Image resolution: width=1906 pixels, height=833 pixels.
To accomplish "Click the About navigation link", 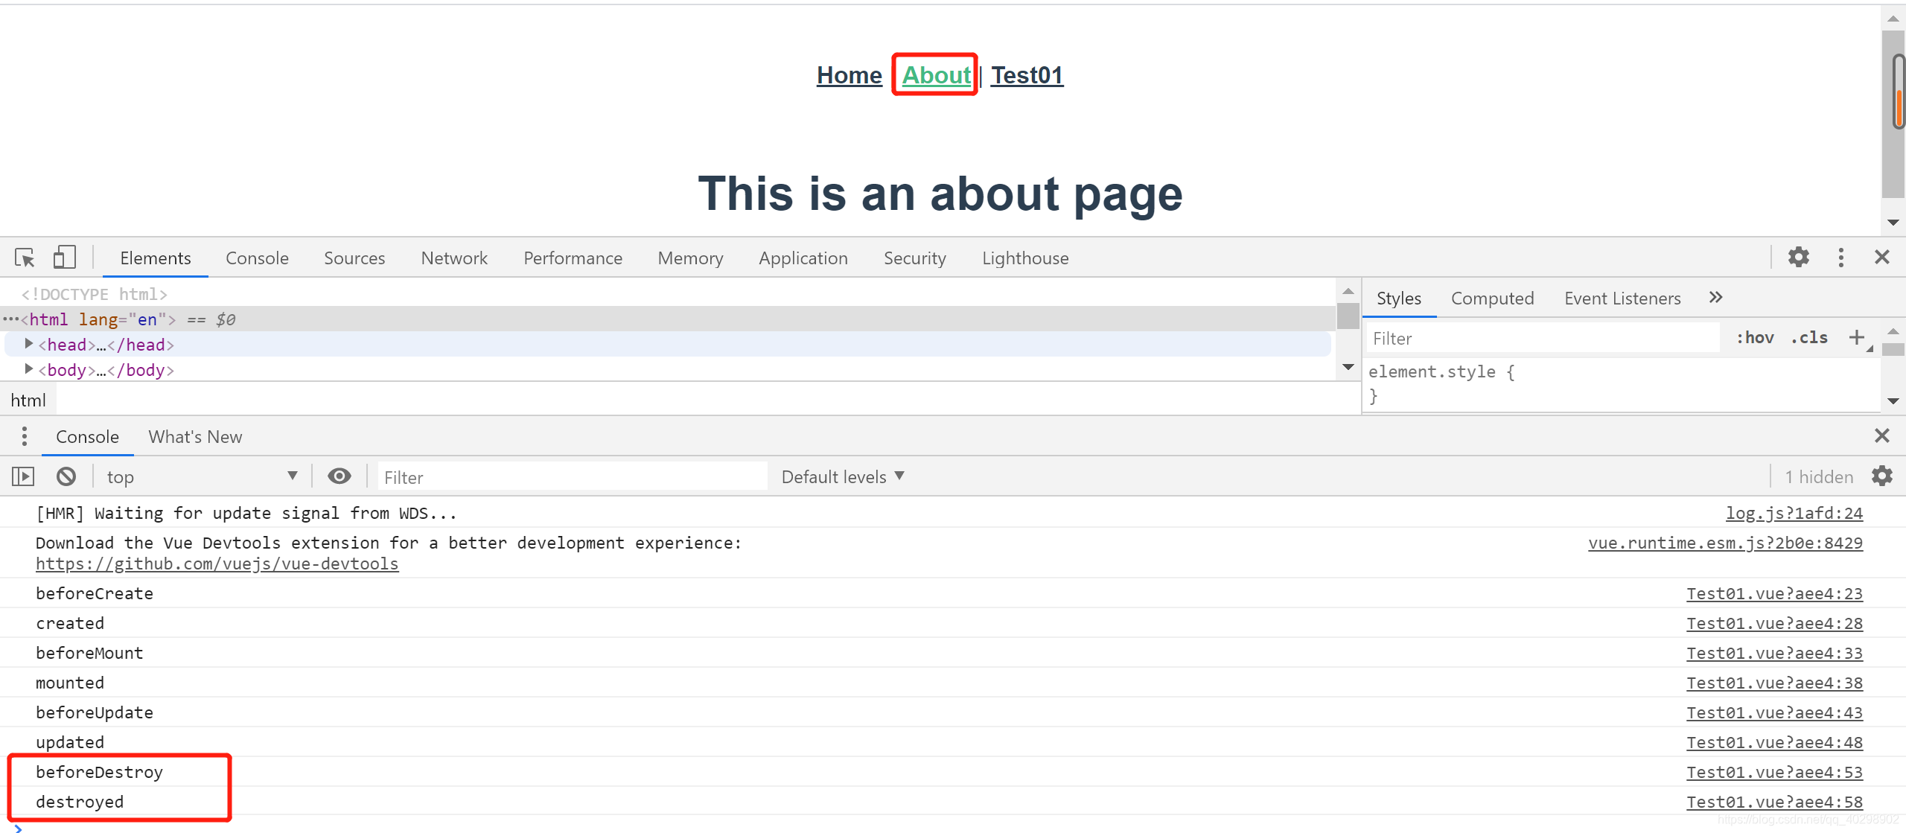I will 936,74.
